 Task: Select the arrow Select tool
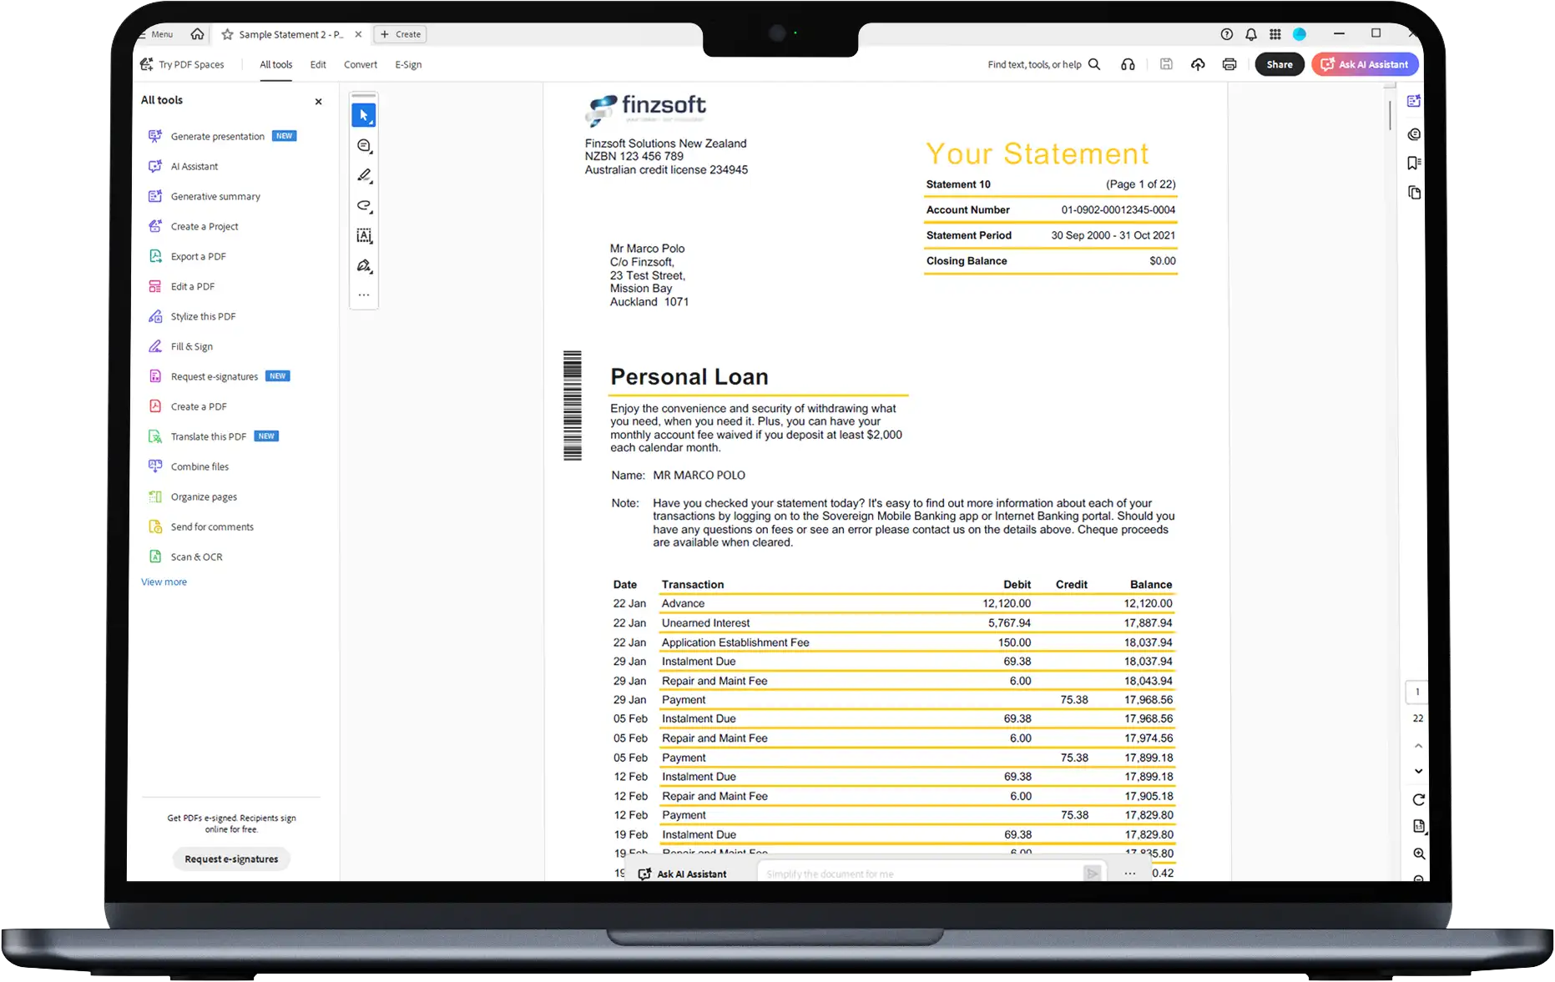(363, 115)
